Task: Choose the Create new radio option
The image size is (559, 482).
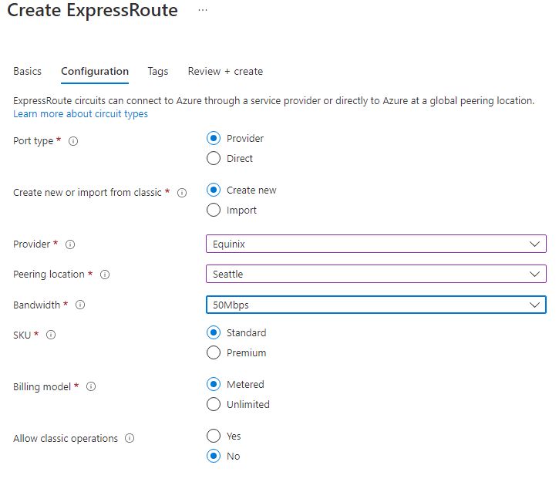Action: click(x=213, y=190)
